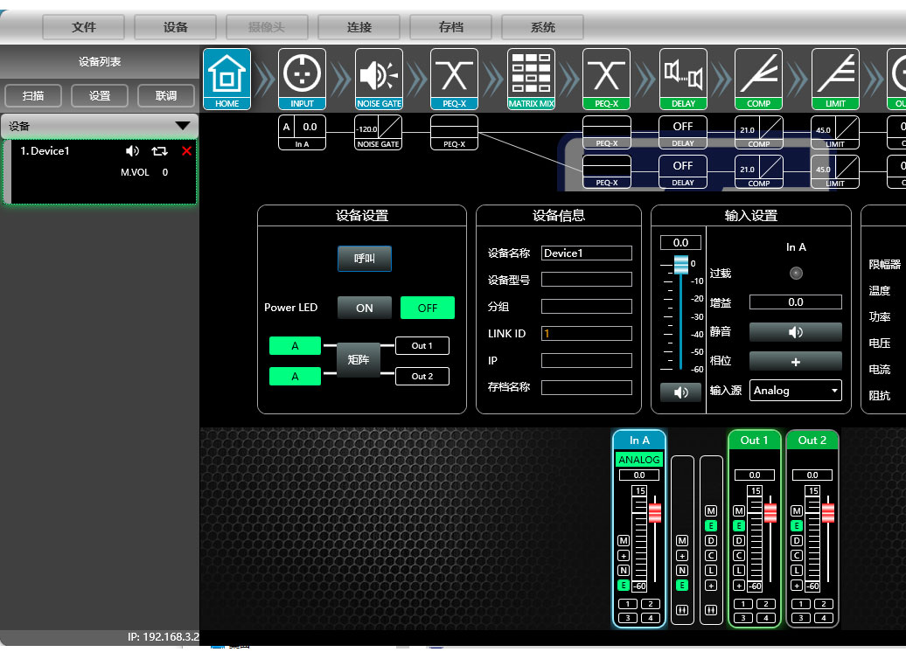Click the input PEQ-X chain block

454,132
